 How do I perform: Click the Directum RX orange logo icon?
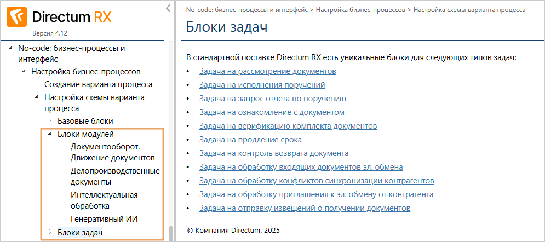click(x=17, y=17)
